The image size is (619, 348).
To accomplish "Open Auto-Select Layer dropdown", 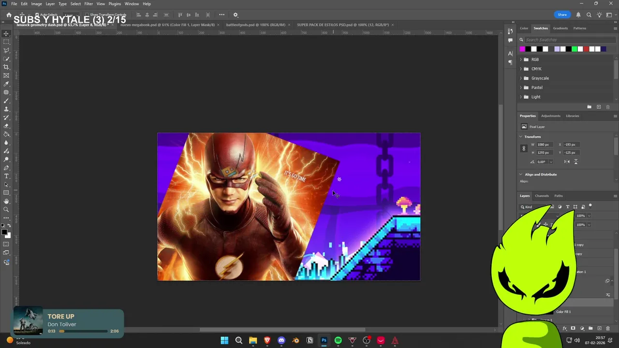I will click(x=71, y=15).
